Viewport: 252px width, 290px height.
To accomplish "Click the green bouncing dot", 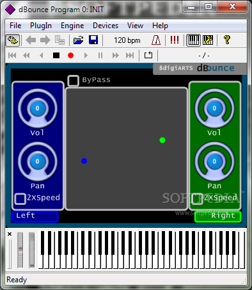I will 162,140.
